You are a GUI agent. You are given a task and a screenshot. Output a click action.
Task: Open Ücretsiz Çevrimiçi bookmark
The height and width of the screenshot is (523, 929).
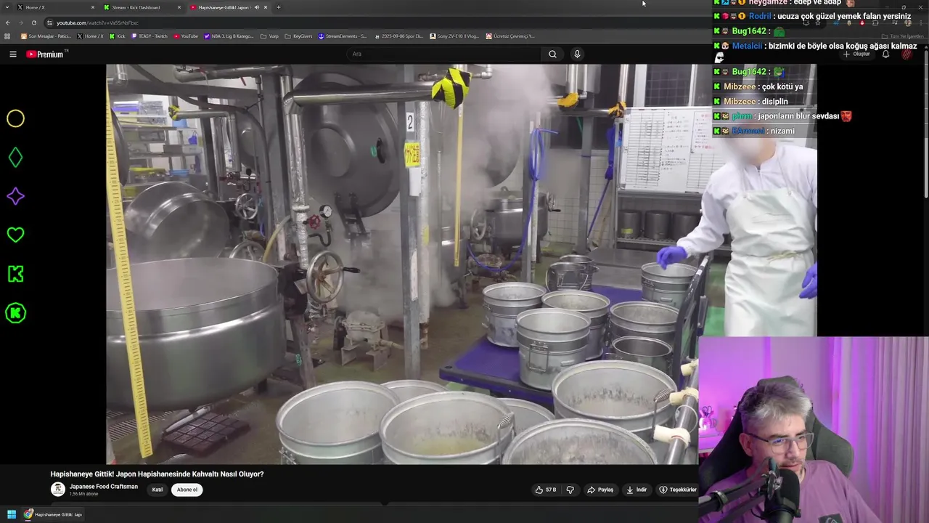(510, 36)
